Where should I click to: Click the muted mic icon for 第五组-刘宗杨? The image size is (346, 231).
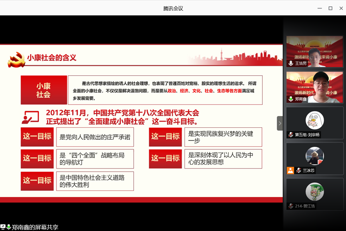(x=291, y=135)
